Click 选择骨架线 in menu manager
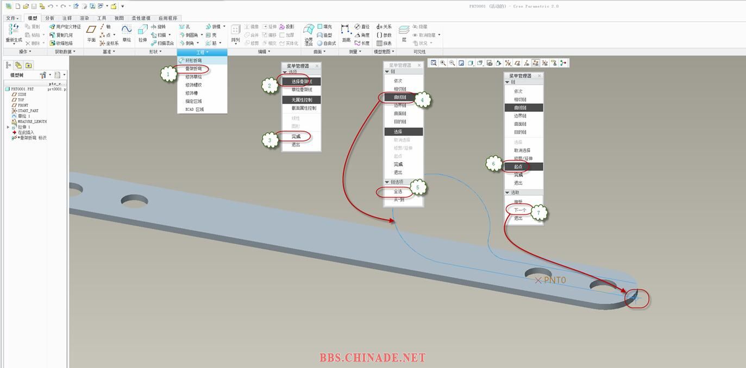This screenshot has height=368, width=746. [302, 81]
